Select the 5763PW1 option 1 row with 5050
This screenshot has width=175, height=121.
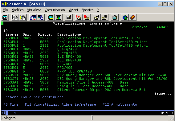click(75, 42)
